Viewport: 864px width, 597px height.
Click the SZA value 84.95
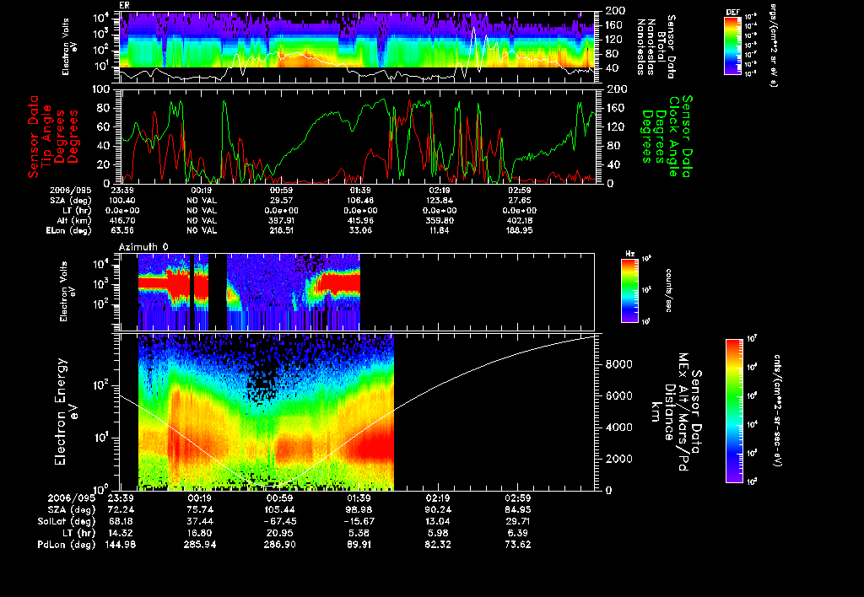click(518, 510)
